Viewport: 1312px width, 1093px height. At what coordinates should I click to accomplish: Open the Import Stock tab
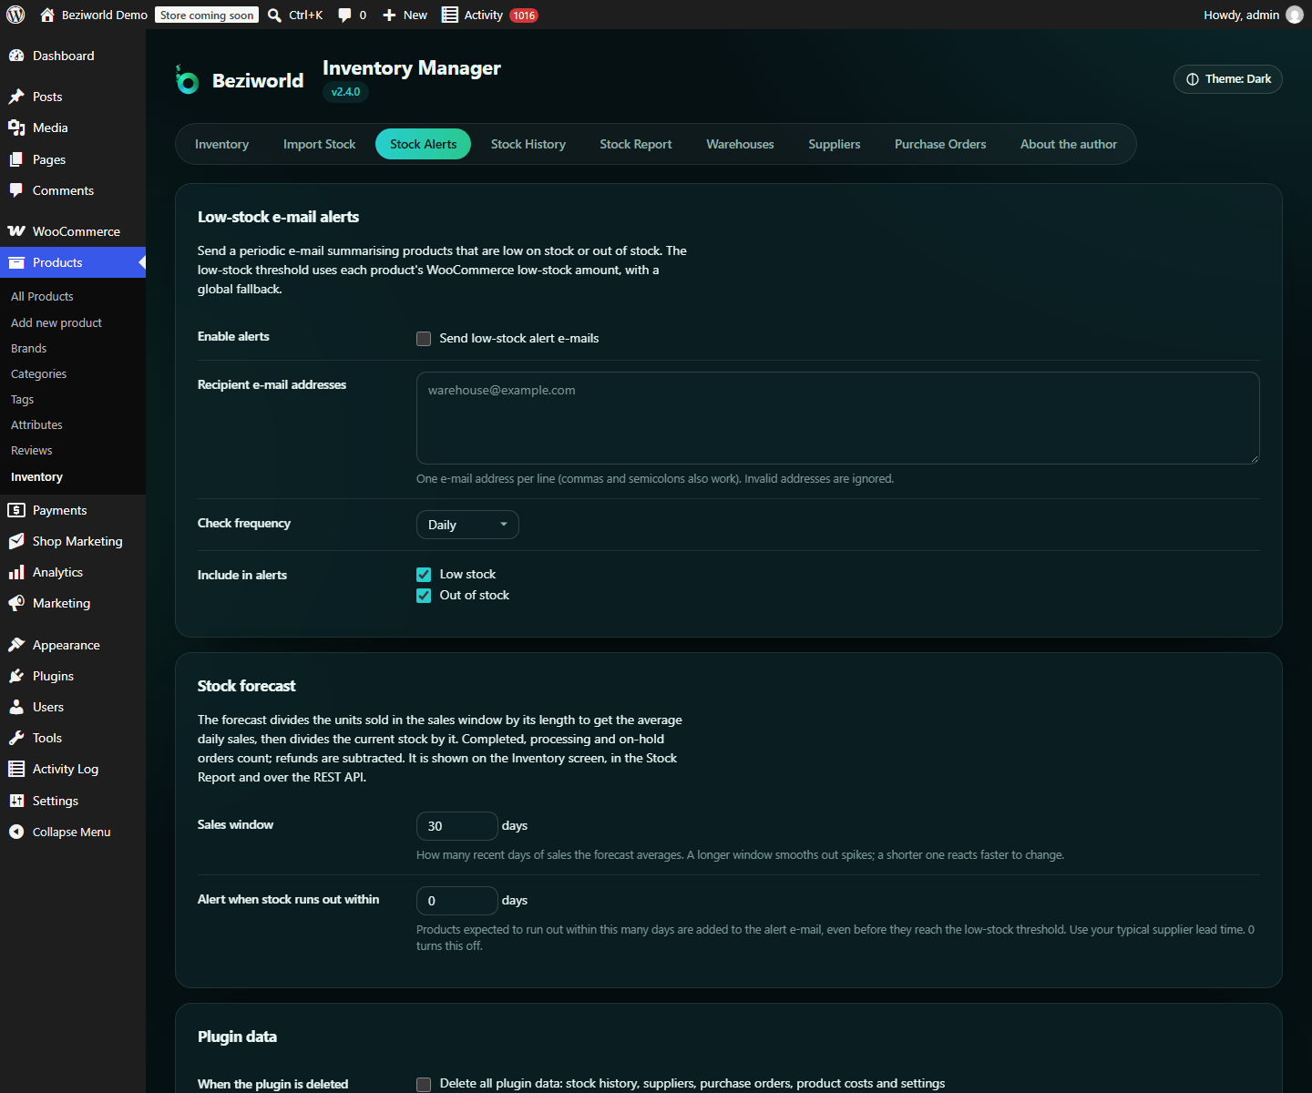[320, 144]
